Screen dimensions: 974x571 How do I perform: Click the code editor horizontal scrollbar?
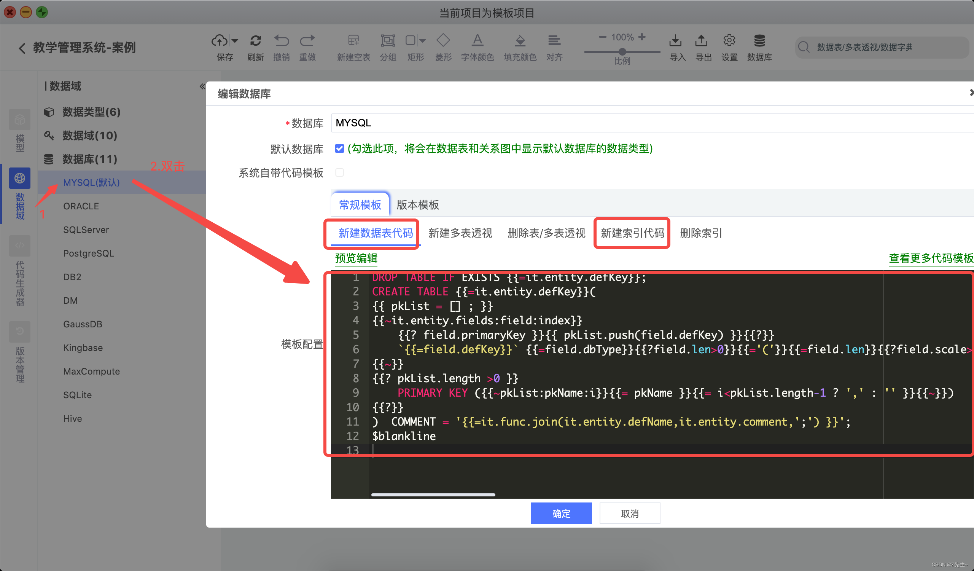[433, 495]
